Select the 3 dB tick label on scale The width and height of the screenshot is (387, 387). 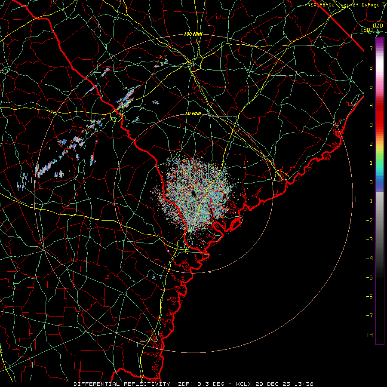pyautogui.click(x=371, y=125)
